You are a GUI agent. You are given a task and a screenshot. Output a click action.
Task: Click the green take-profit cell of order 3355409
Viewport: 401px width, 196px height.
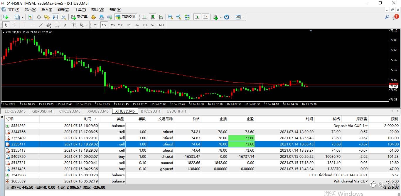pyautogui.click(x=242, y=138)
